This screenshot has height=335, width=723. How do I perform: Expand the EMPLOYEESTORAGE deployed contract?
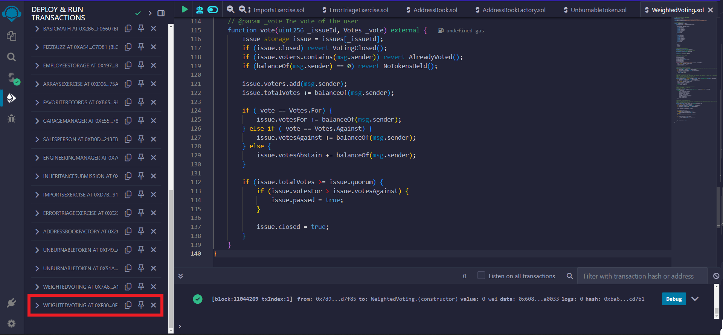pos(37,65)
